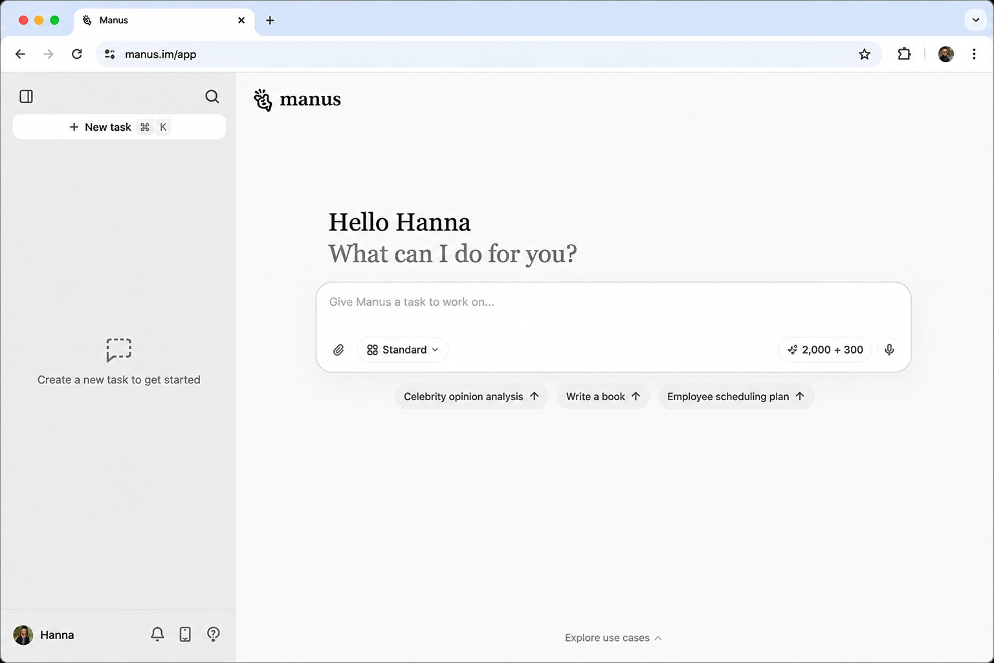Viewport: 994px width, 663px height.
Task: Click 'What can I do for you?' text
Action: (x=452, y=254)
